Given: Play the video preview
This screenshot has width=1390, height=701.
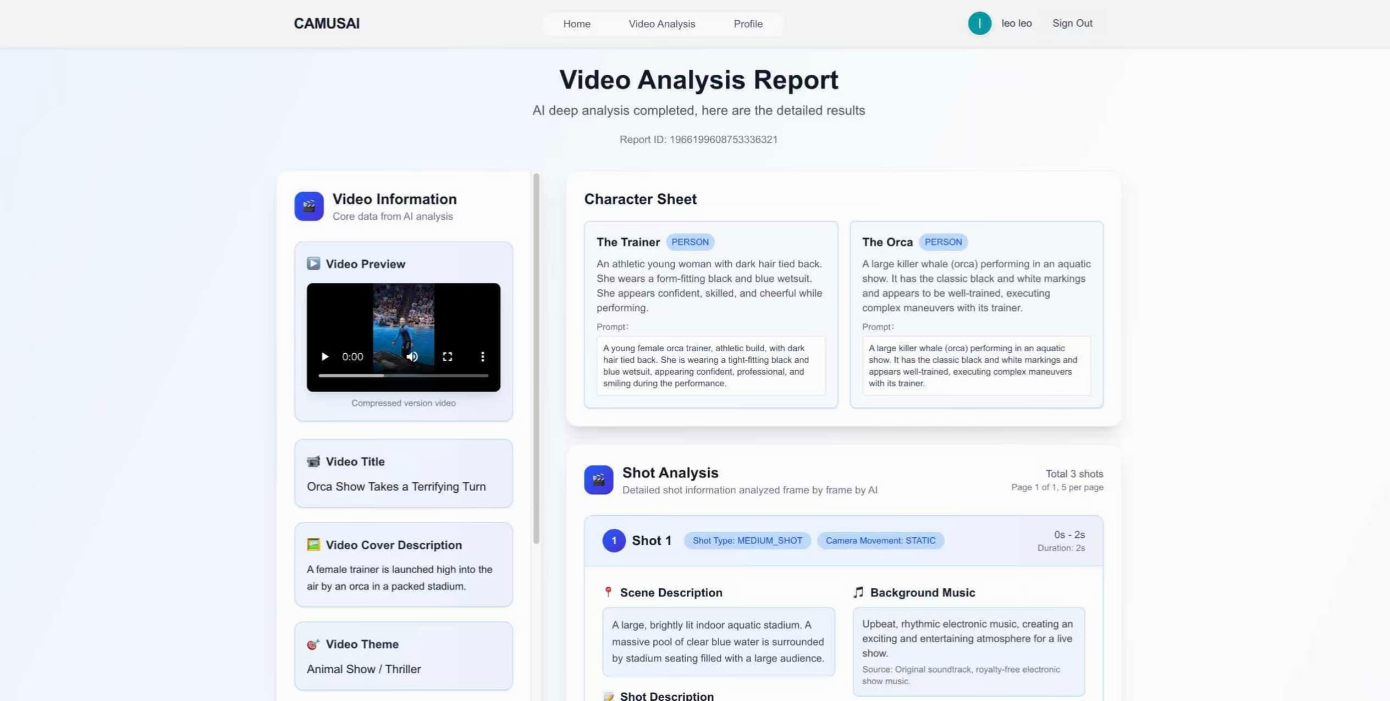Looking at the screenshot, I should [324, 357].
